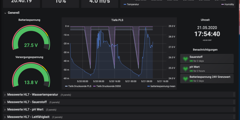
Task: Open the Batteriespannung 24V Grenzwert alert link
Action: pos(210,77)
